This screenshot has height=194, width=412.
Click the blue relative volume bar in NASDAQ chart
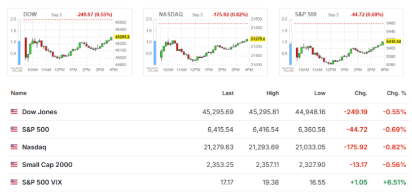coord(155,53)
